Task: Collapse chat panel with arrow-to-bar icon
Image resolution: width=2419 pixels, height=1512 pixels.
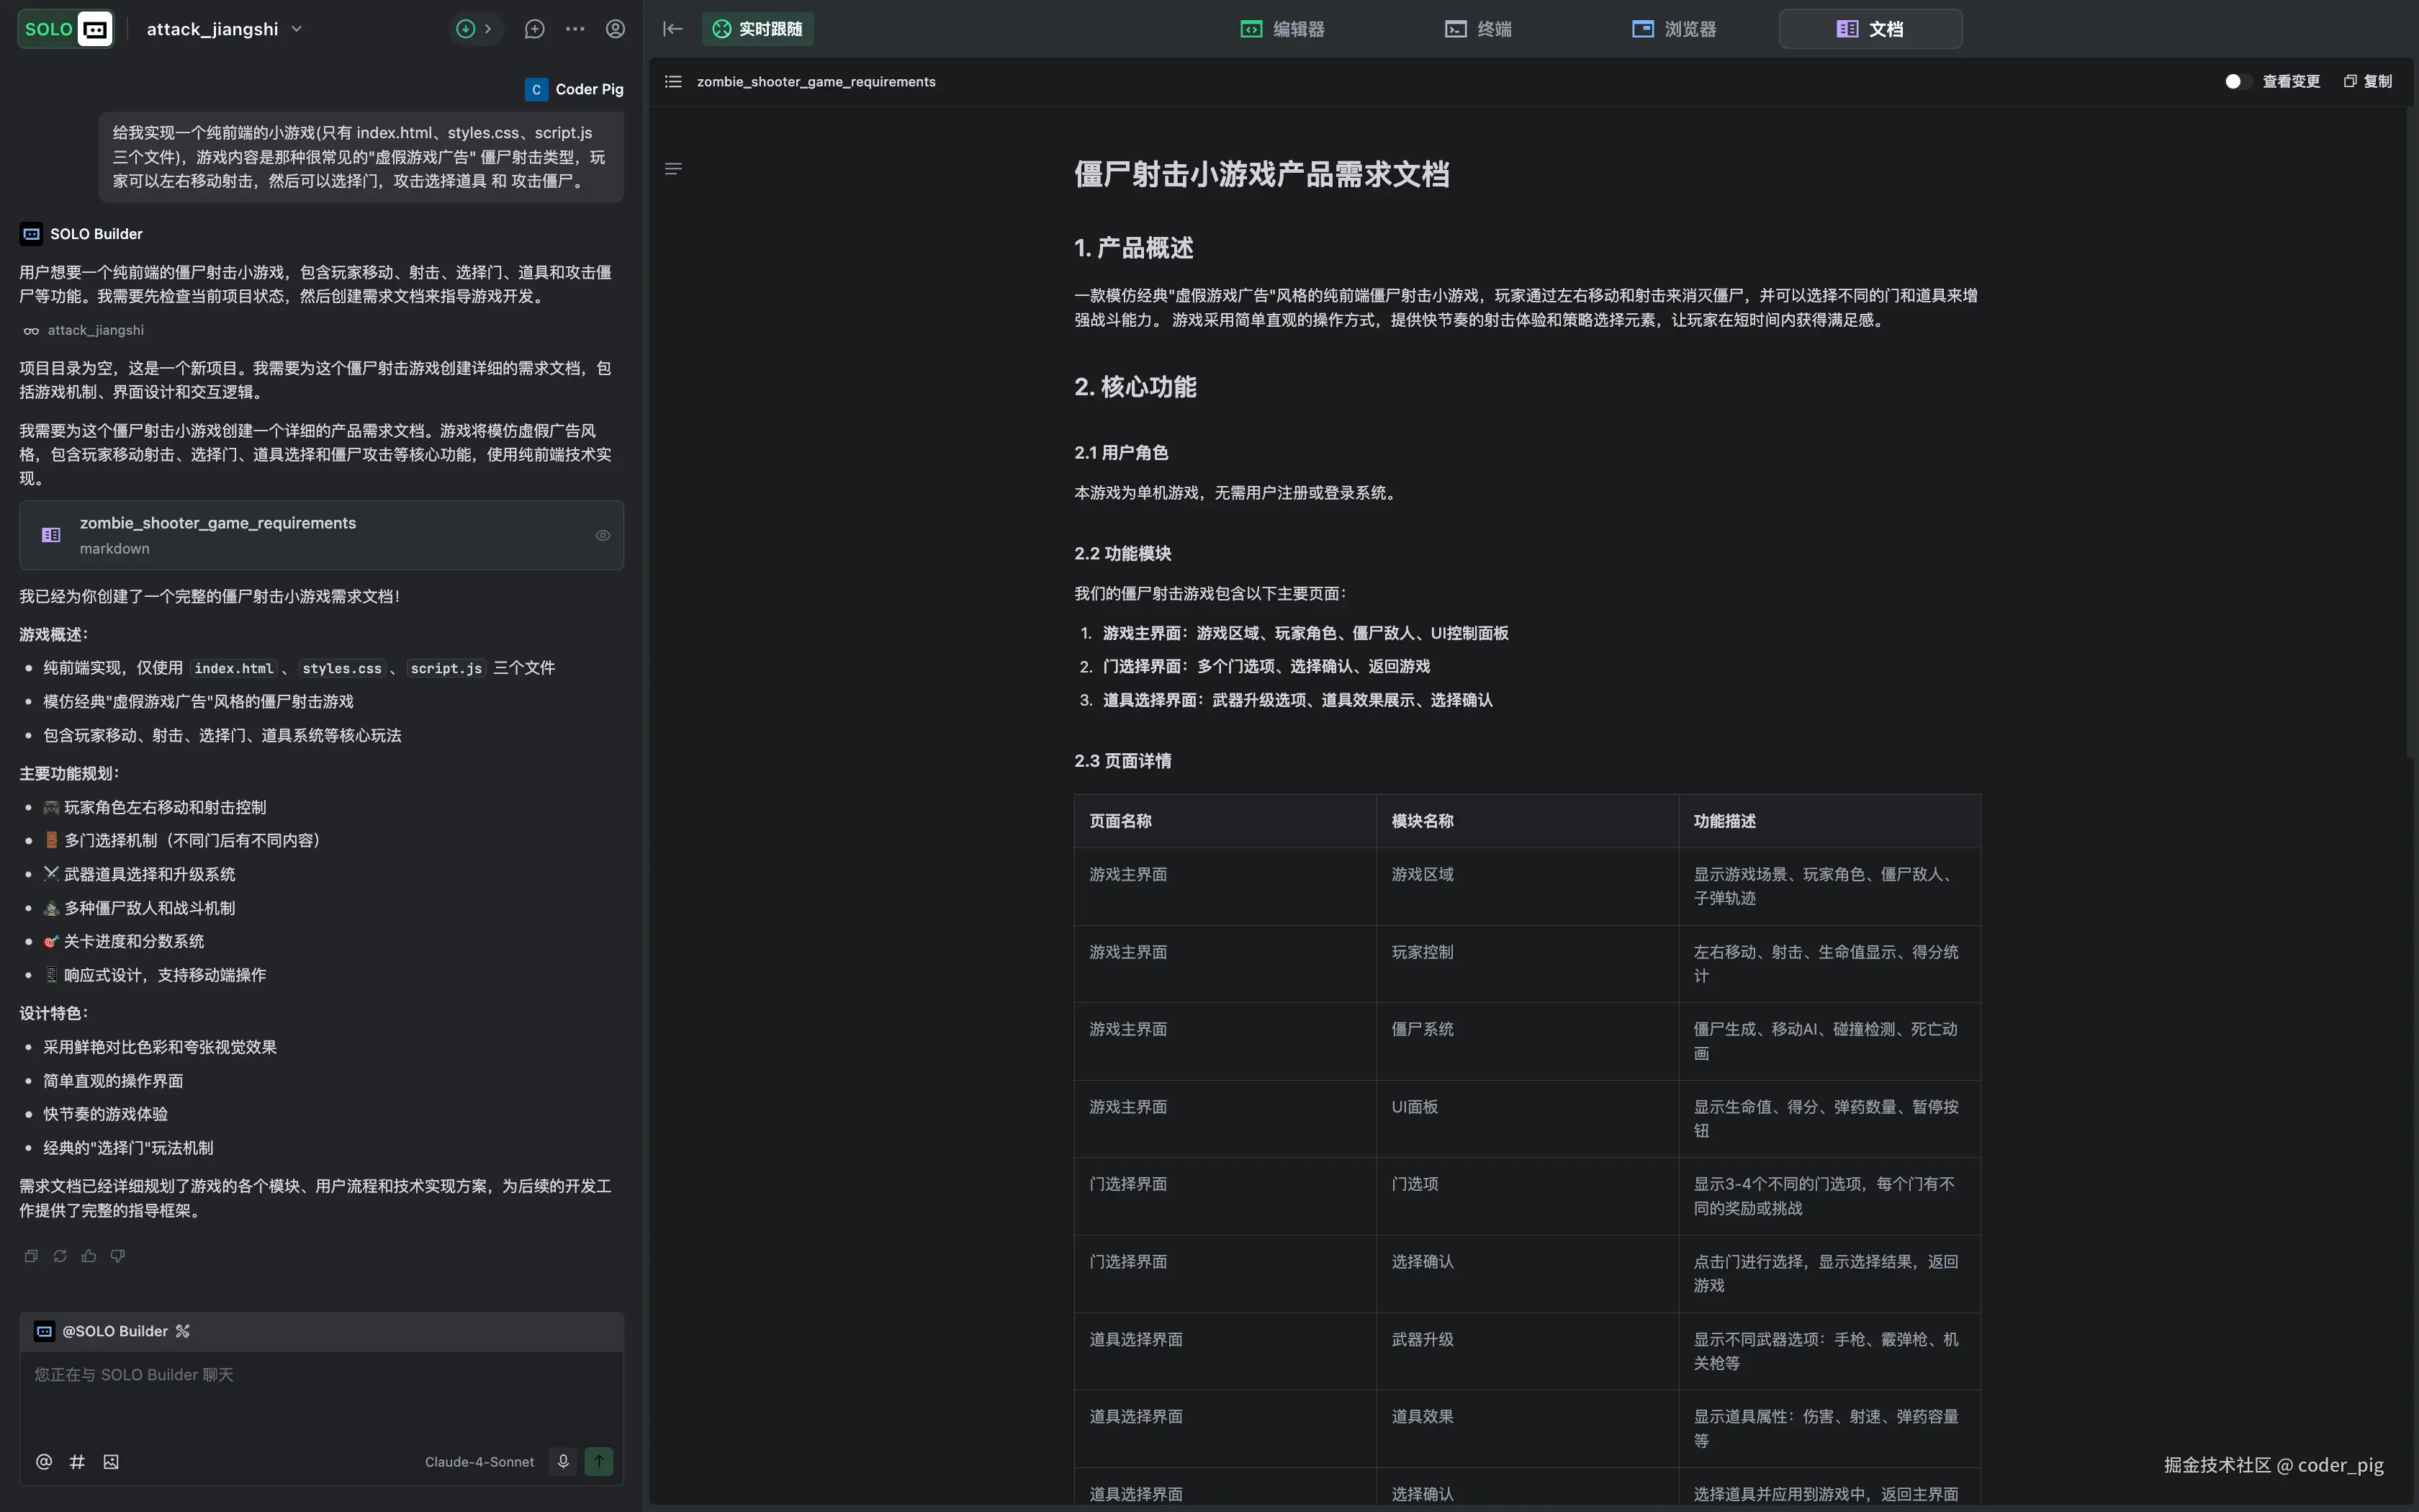Action: (x=672, y=29)
